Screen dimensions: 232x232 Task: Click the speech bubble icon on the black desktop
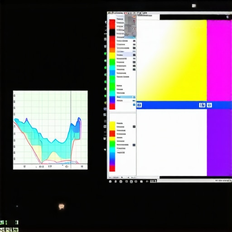[61, 206]
